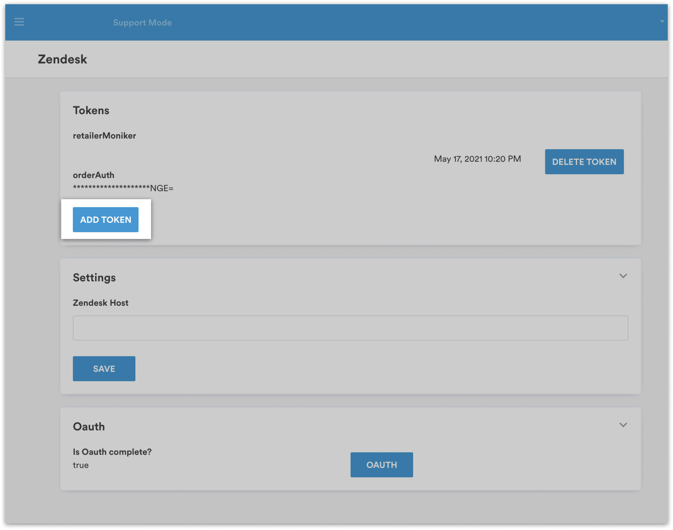Save the Zendesk Host settings
This screenshot has width=673, height=530.
click(x=104, y=369)
